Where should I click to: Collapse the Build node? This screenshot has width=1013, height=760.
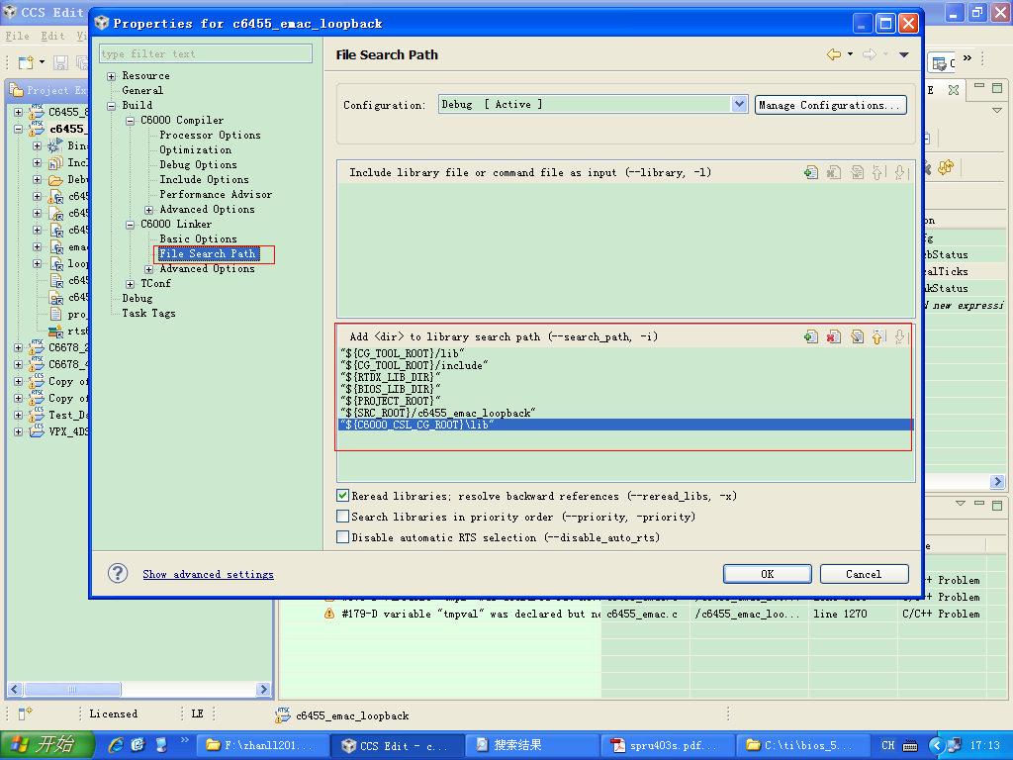tap(111, 106)
